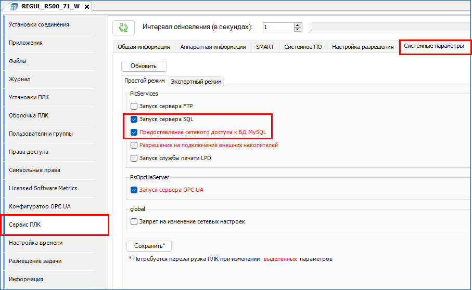Enable external storage connection permission checkbox
472x290 pixels.
pos(134,145)
